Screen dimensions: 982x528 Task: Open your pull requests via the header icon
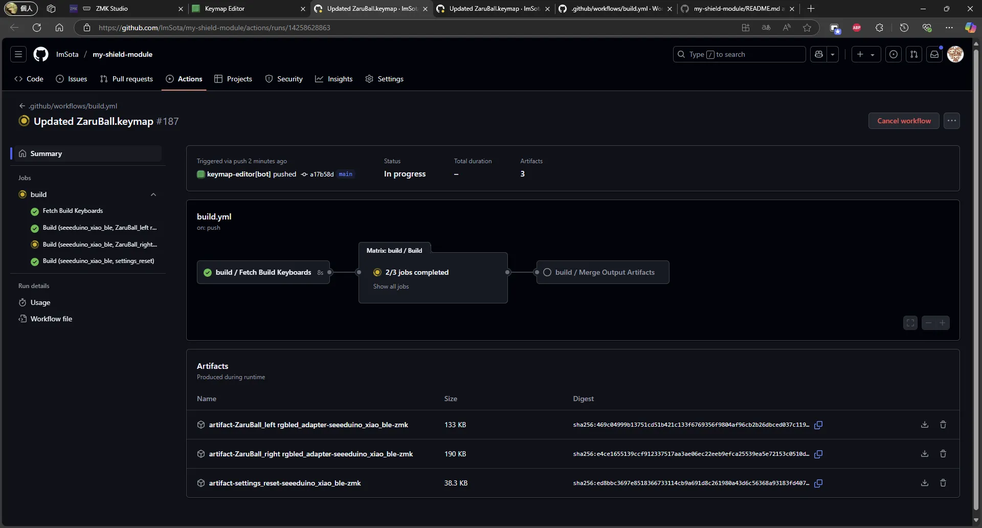[914, 54]
